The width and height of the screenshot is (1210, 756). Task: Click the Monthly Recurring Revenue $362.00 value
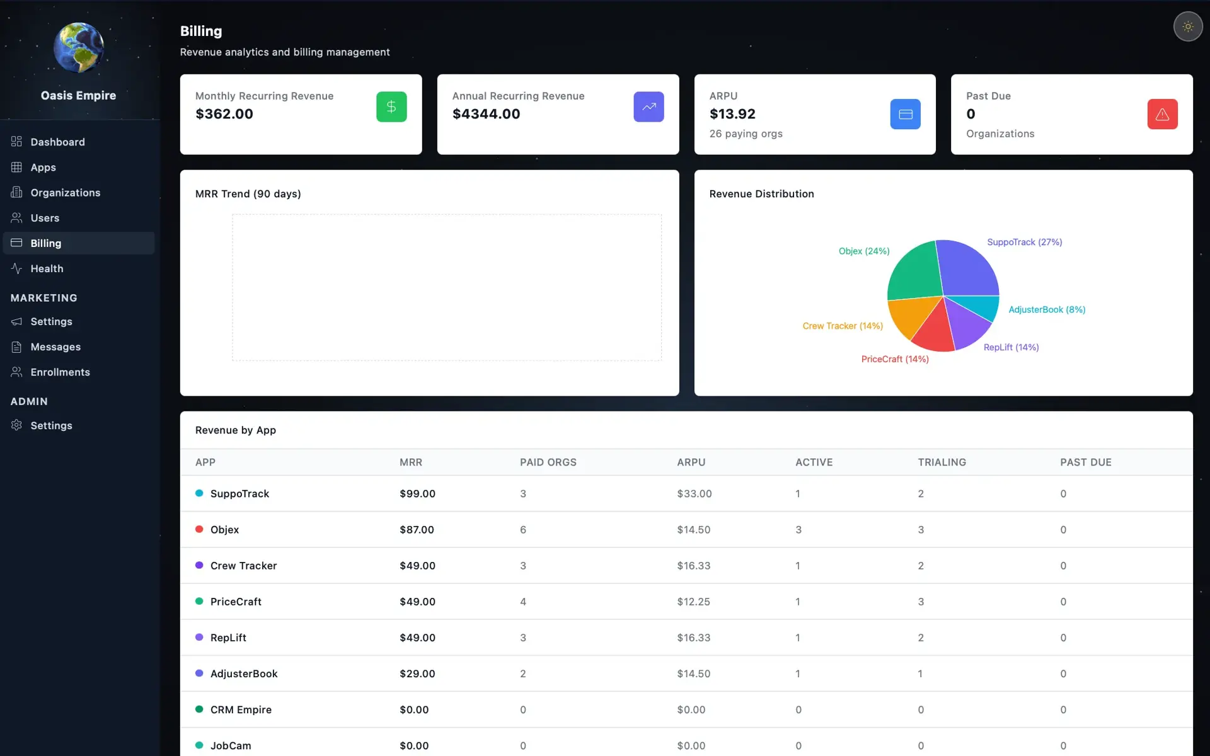pyautogui.click(x=224, y=114)
